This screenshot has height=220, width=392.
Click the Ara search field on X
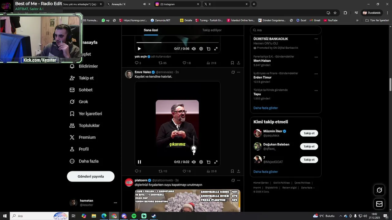[286, 30]
